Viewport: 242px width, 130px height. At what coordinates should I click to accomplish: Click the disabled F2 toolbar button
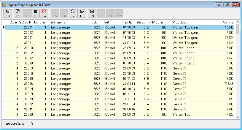click(x=27, y=13)
